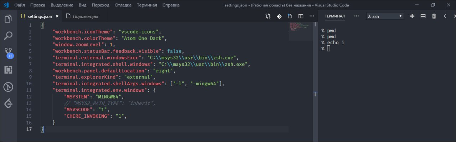456x142 pixels.
Task: Open the Выделение menu
Action: click(x=62, y=5)
